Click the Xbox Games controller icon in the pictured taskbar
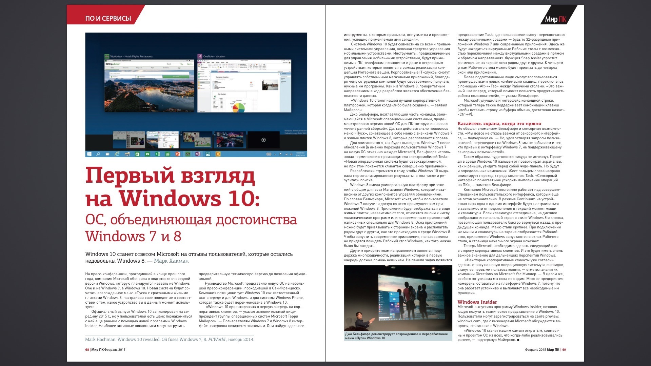 [x=147, y=154]
